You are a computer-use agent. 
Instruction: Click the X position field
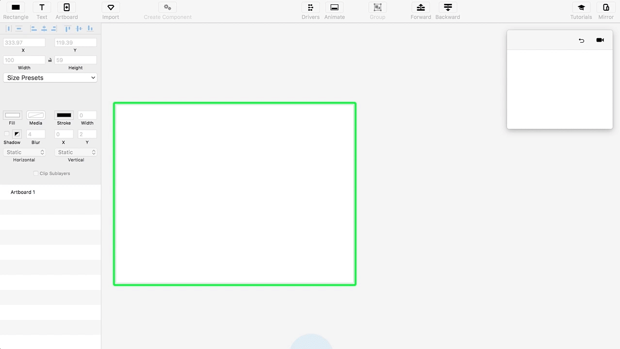[24, 43]
